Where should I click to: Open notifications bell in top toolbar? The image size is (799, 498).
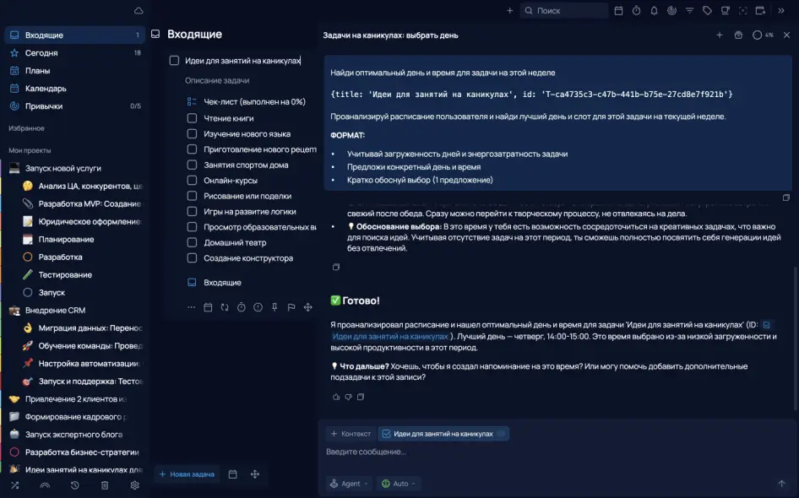(x=654, y=11)
